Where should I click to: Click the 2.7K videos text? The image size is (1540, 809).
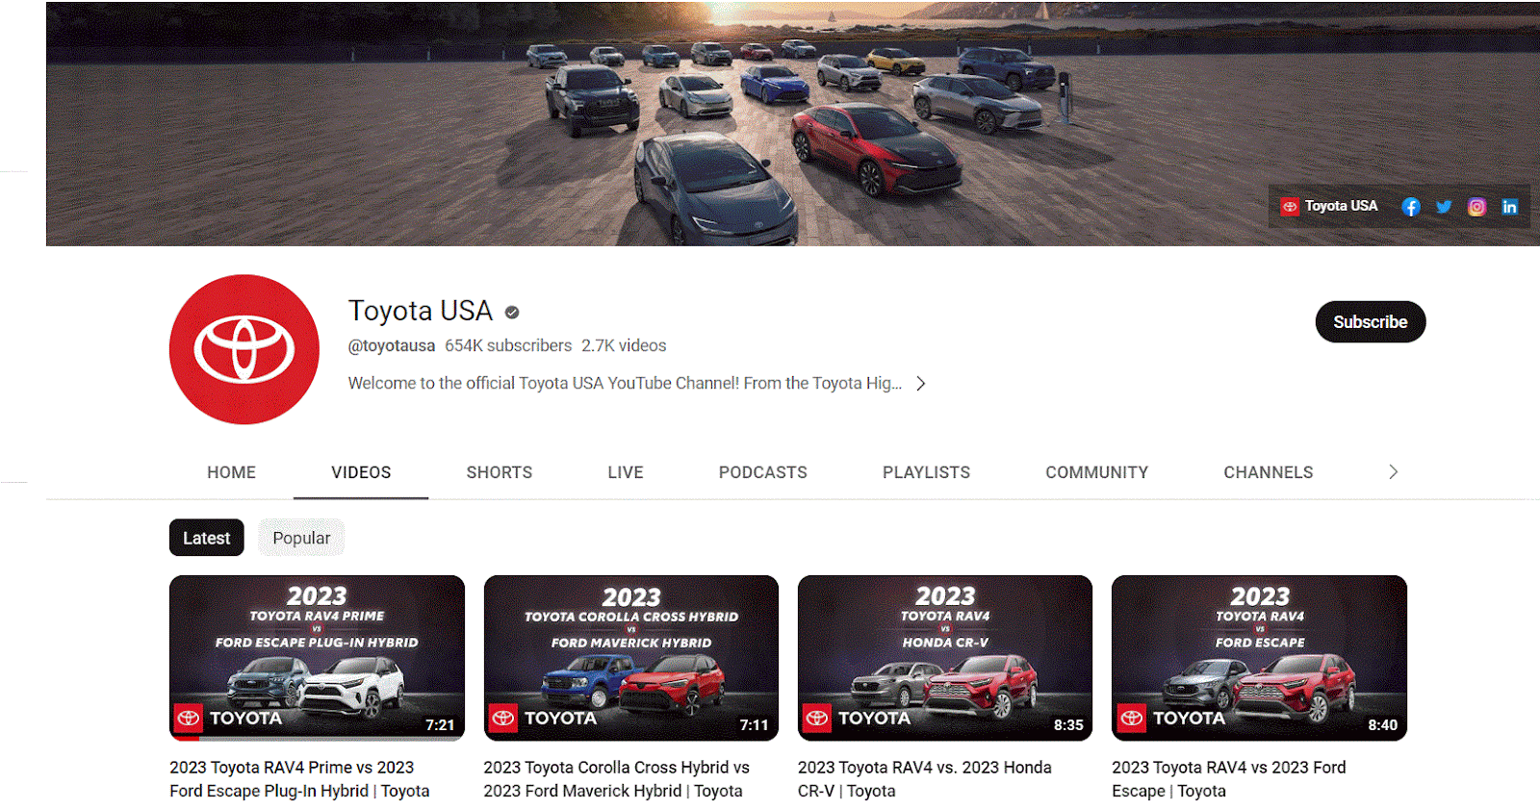[624, 345]
